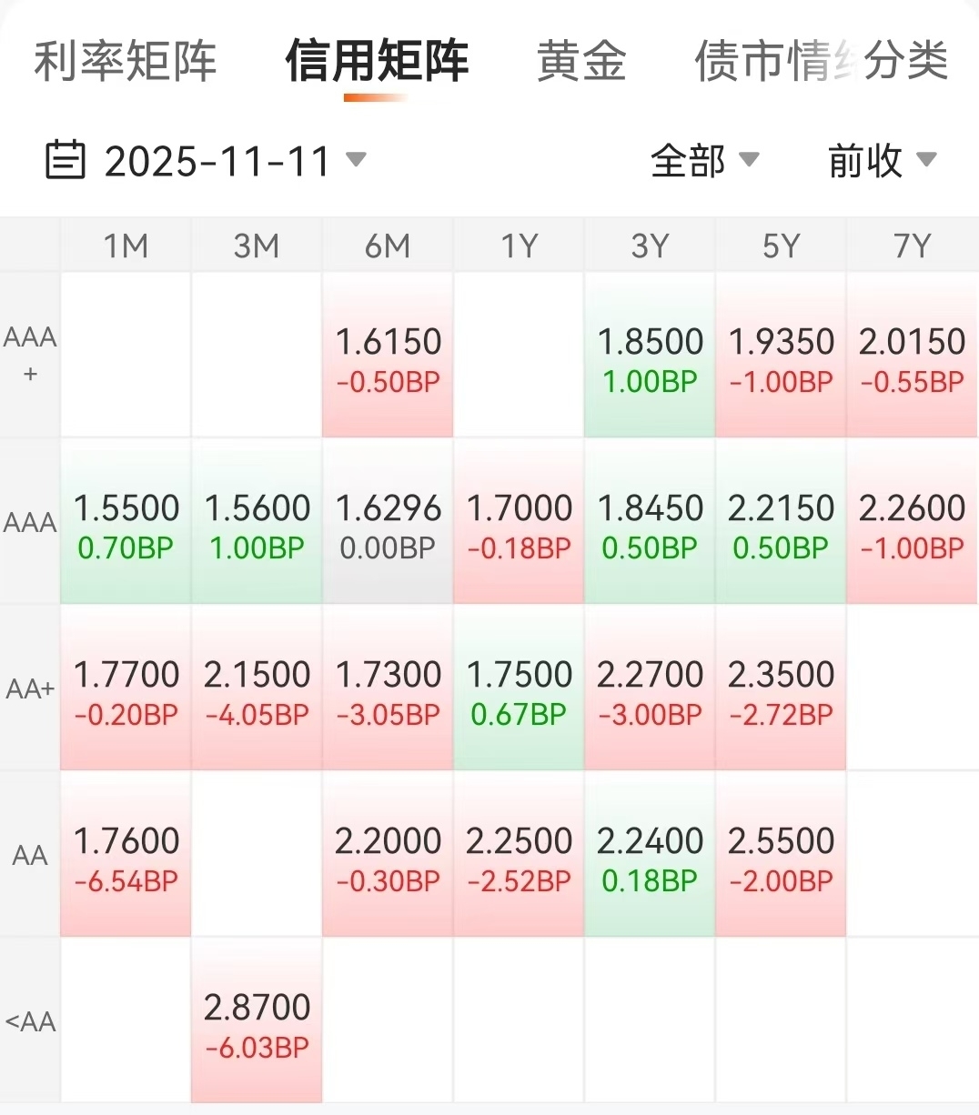Click the AA+ row label

[x=30, y=689]
